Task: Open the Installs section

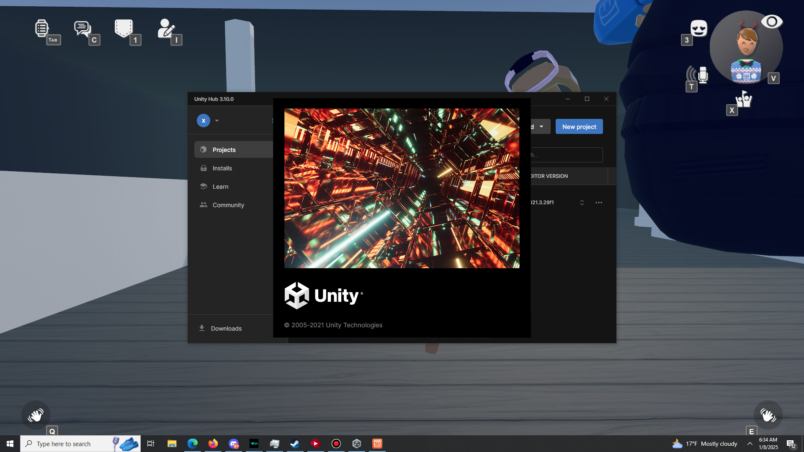Action: 222,168
